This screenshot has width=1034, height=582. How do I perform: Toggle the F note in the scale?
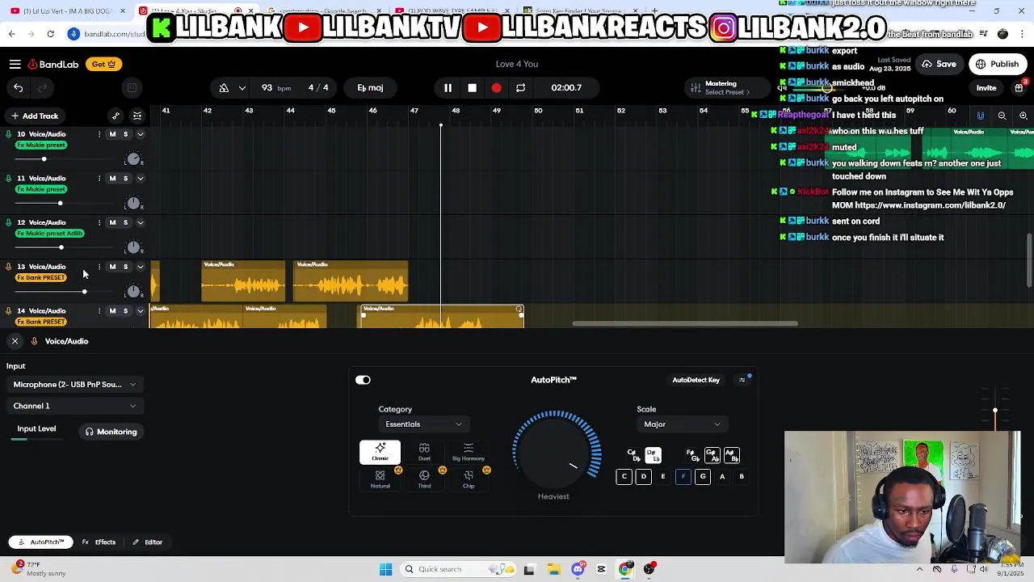pyautogui.click(x=683, y=477)
